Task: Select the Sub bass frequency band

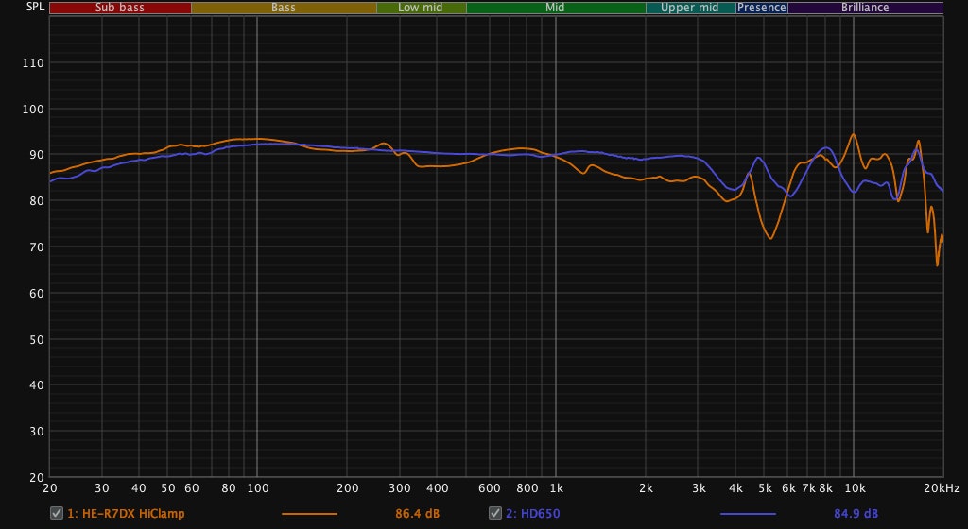Action: [120, 8]
